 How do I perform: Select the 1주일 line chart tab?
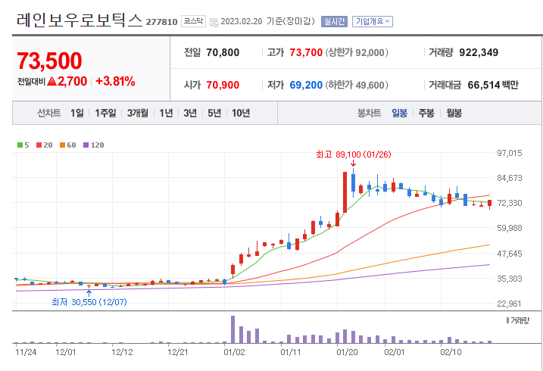pyautogui.click(x=105, y=113)
